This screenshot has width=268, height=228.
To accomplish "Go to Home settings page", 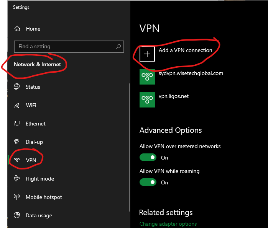I will point(33,29).
